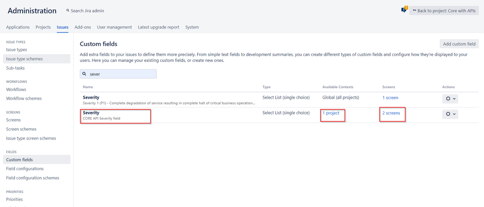Click the '1 screen' link
The image size is (484, 207).
click(390, 98)
